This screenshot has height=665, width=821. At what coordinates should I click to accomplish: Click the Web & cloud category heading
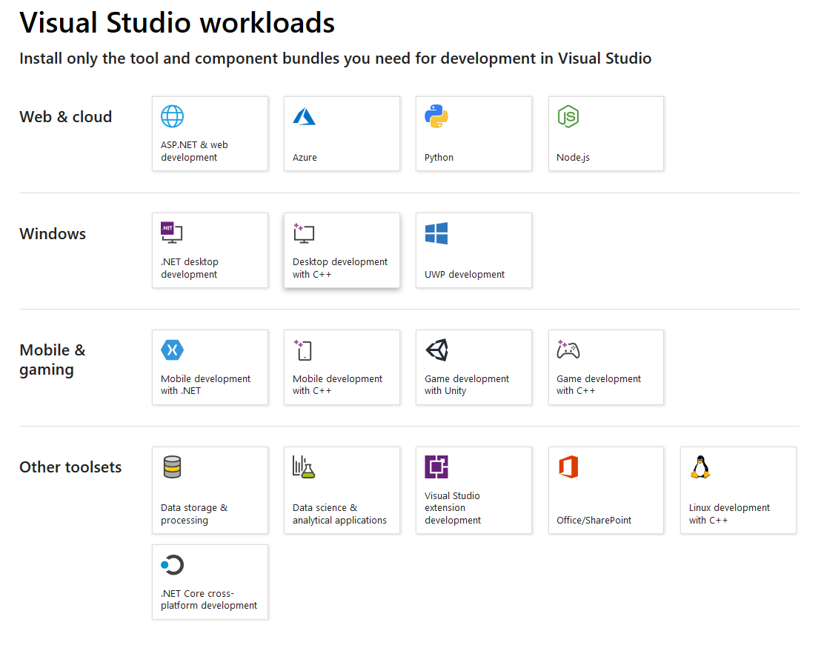pyautogui.click(x=65, y=117)
